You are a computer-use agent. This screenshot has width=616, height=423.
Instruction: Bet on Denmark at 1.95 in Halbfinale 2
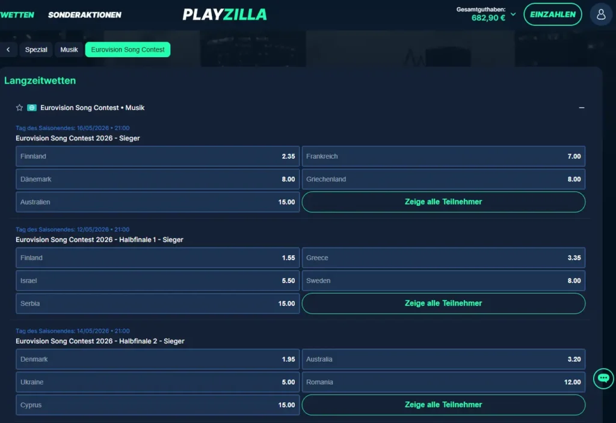point(158,359)
